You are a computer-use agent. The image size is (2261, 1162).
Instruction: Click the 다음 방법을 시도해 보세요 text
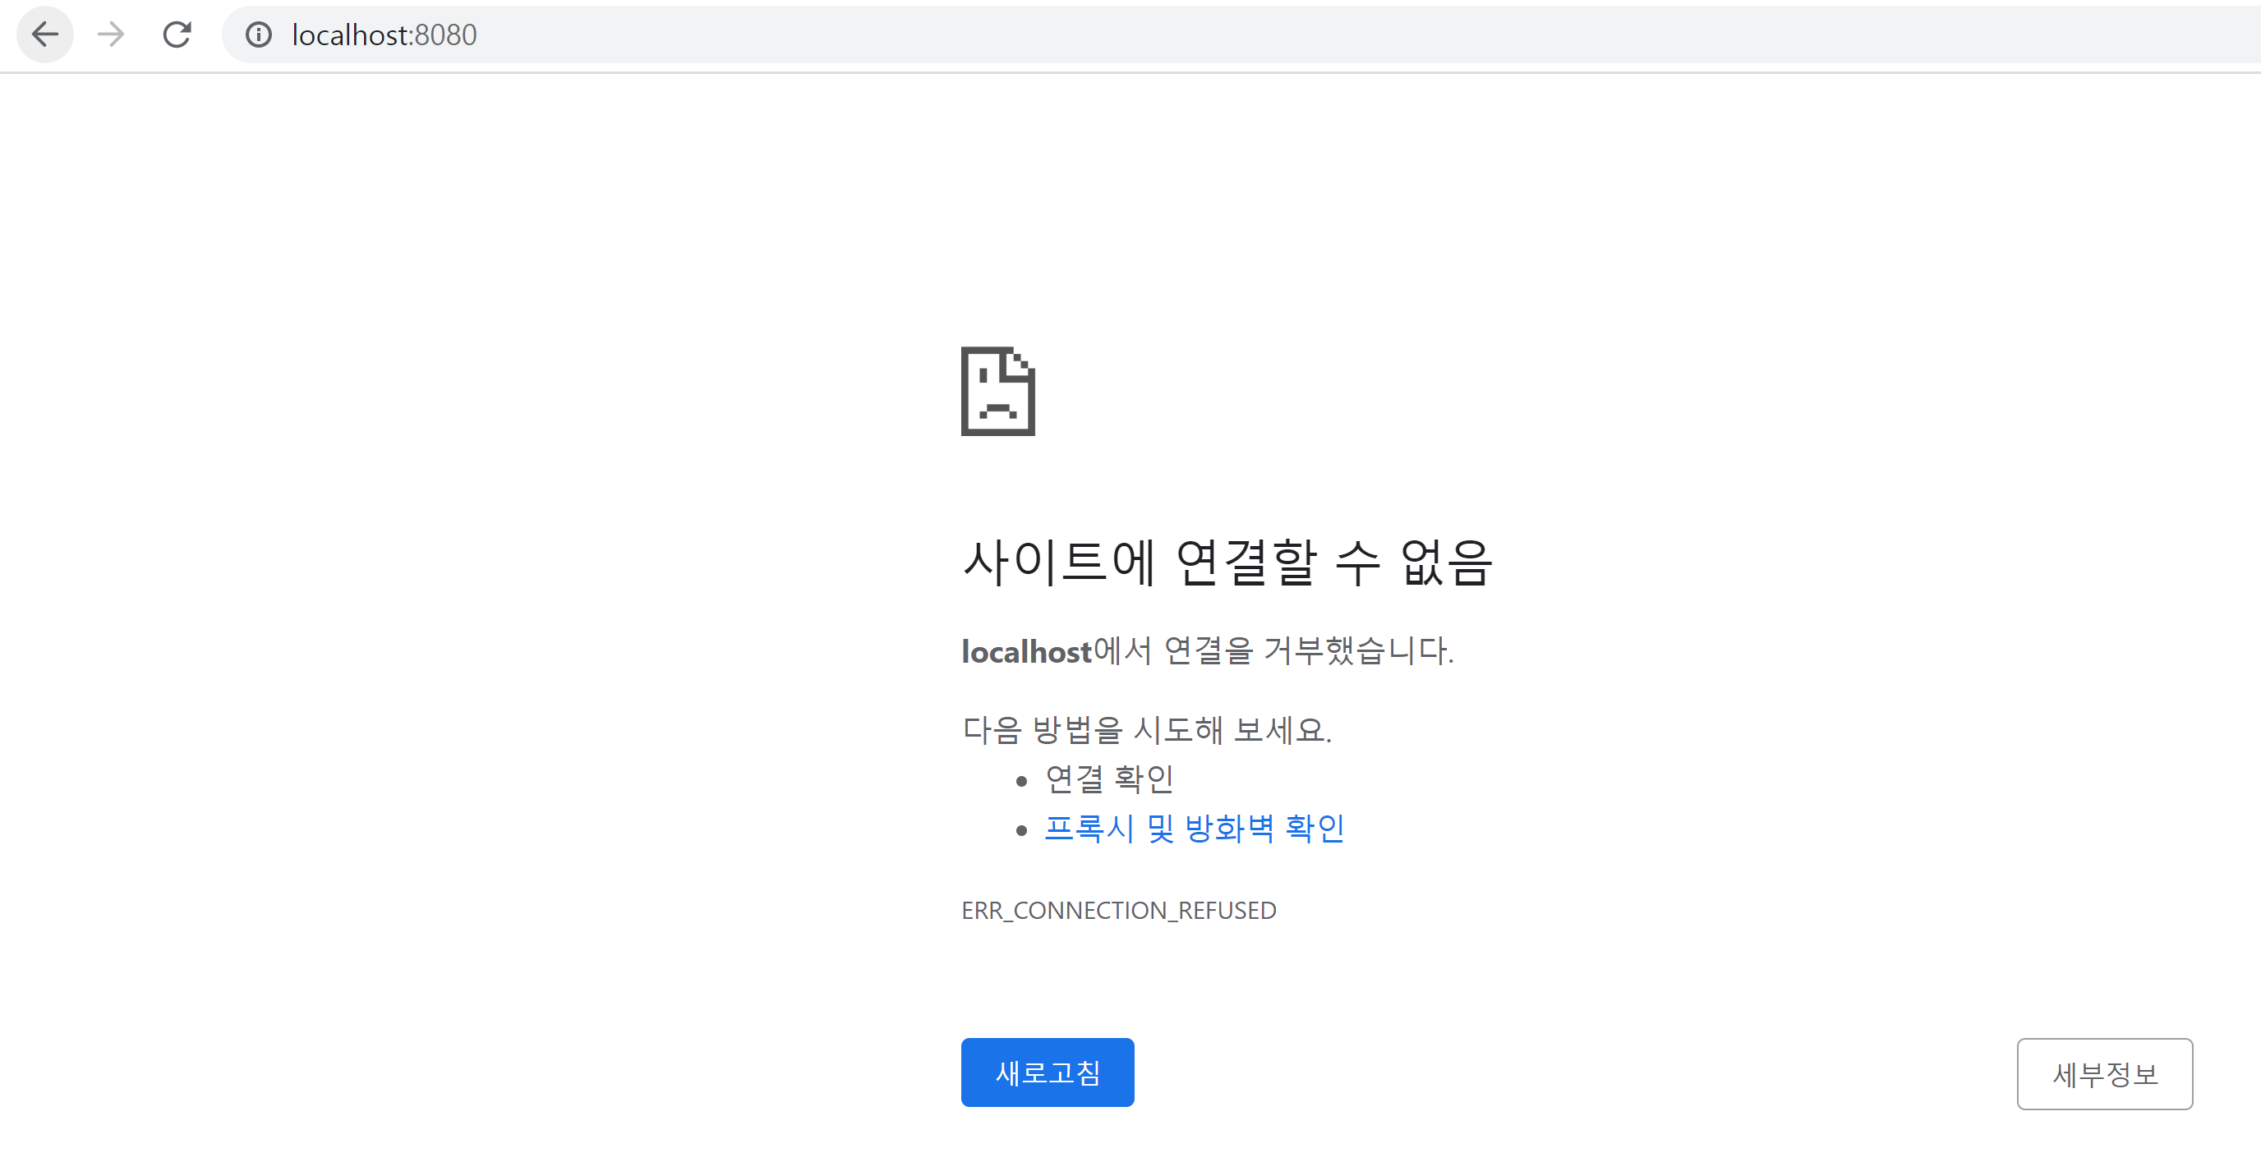pyautogui.click(x=1146, y=730)
